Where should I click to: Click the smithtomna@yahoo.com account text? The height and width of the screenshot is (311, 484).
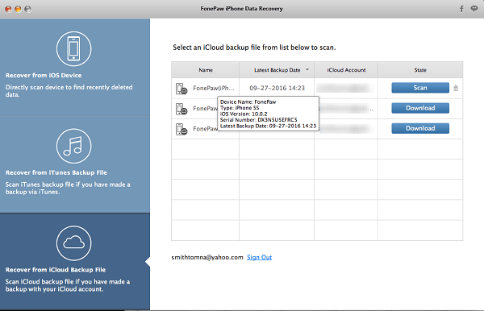coord(207,257)
